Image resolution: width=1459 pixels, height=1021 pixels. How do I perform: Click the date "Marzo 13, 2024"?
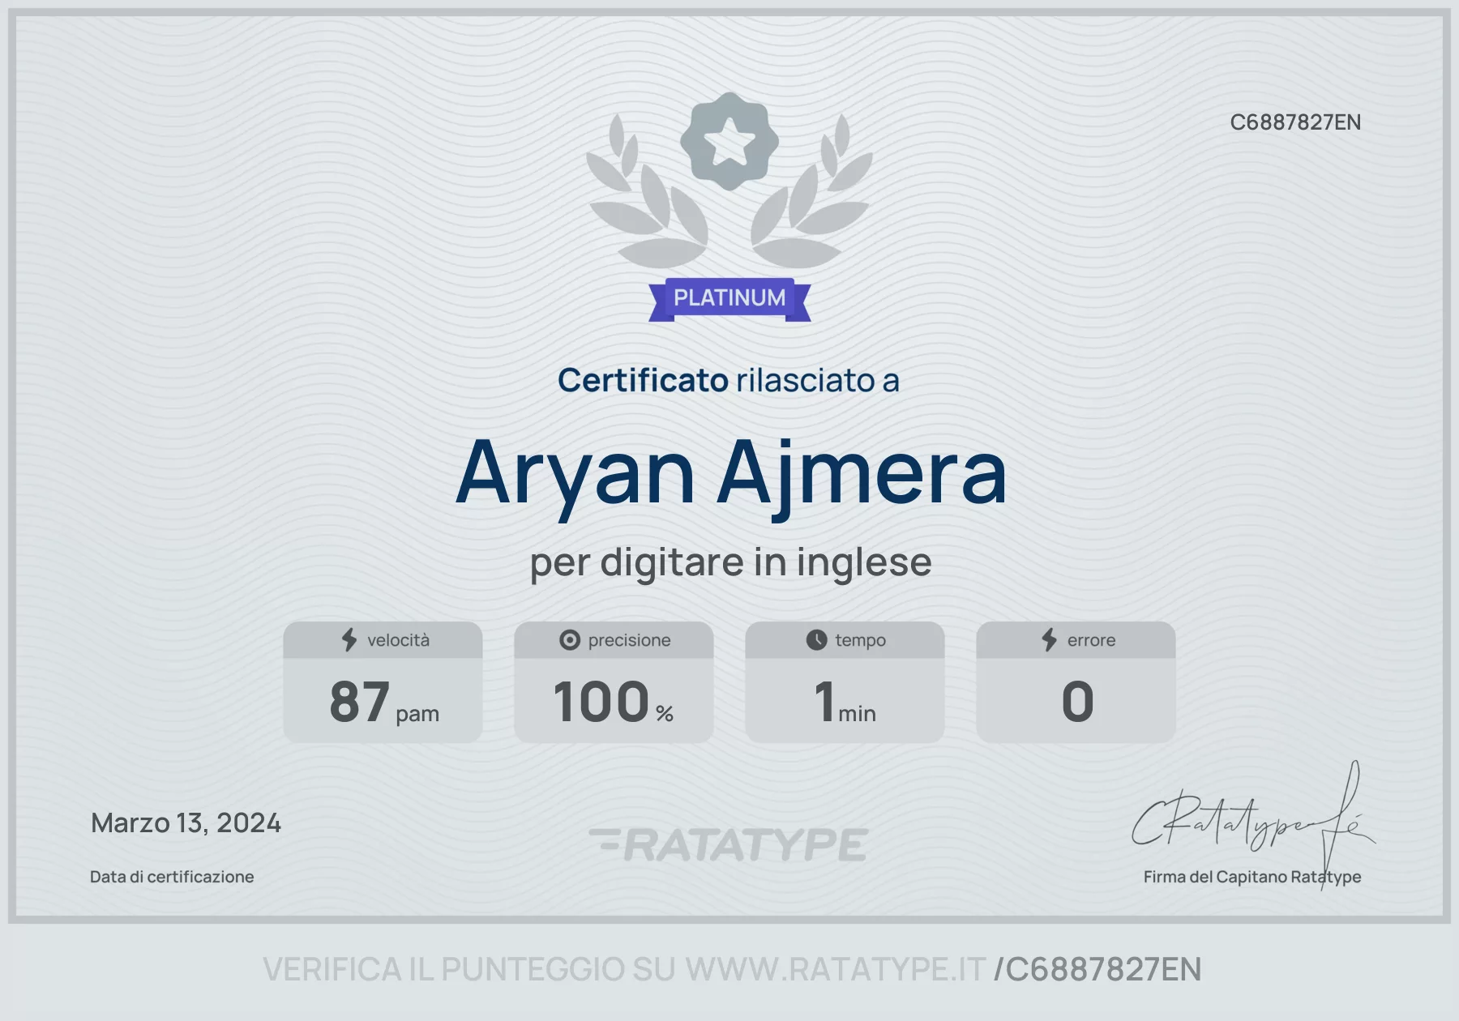(186, 823)
